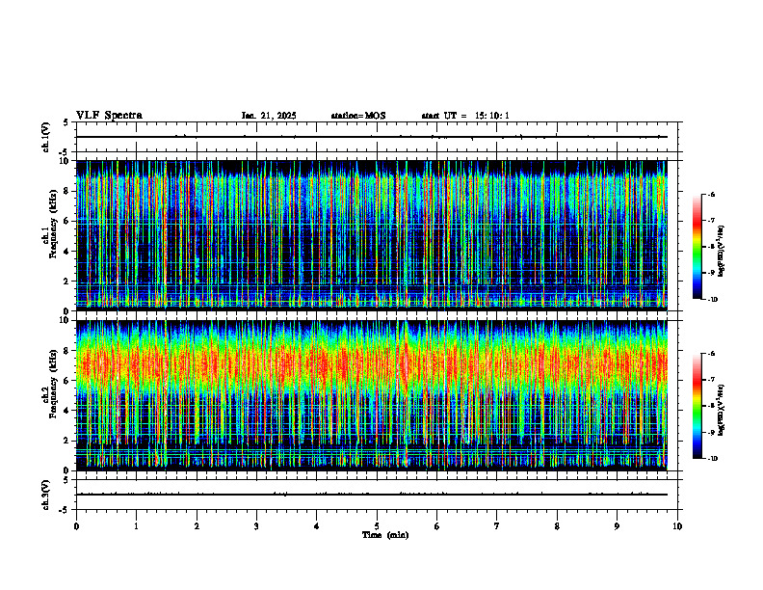Click the ch.2 frequency tick '2'
Viewport: 763px width, 590px height.
[x=68, y=441]
